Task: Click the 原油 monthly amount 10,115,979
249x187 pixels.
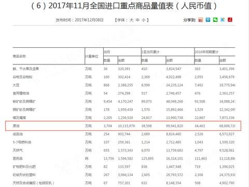Action: coord(127,126)
